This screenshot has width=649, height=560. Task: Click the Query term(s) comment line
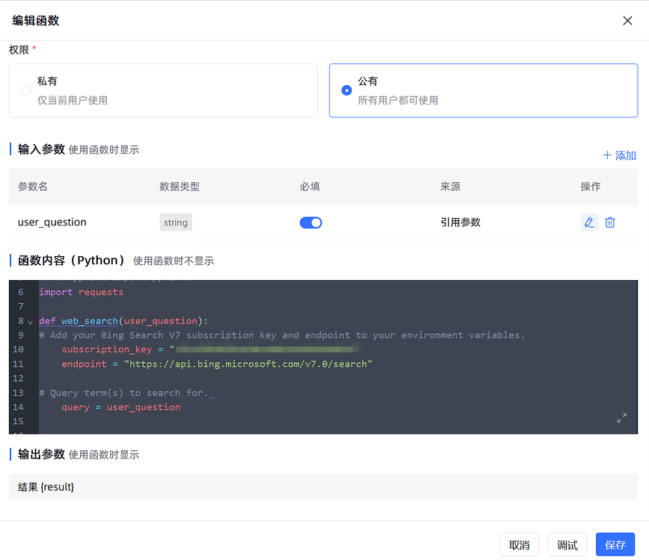tap(123, 393)
